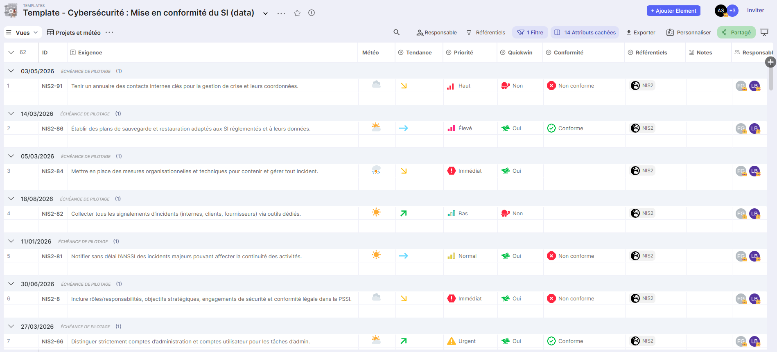This screenshot has height=352, width=777.
Task: Click the storm weather icon for NIS2-84
Action: pos(376,170)
